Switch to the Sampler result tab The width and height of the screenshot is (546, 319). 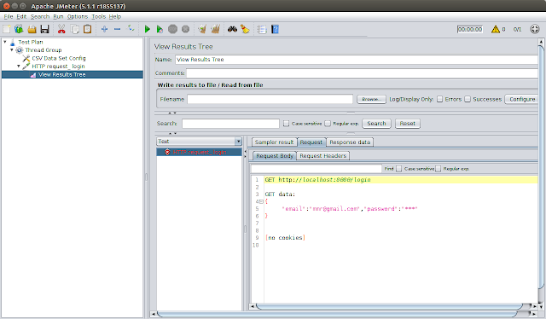[x=275, y=142]
